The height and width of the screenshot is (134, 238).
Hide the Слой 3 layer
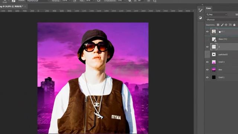(x=208, y=62)
